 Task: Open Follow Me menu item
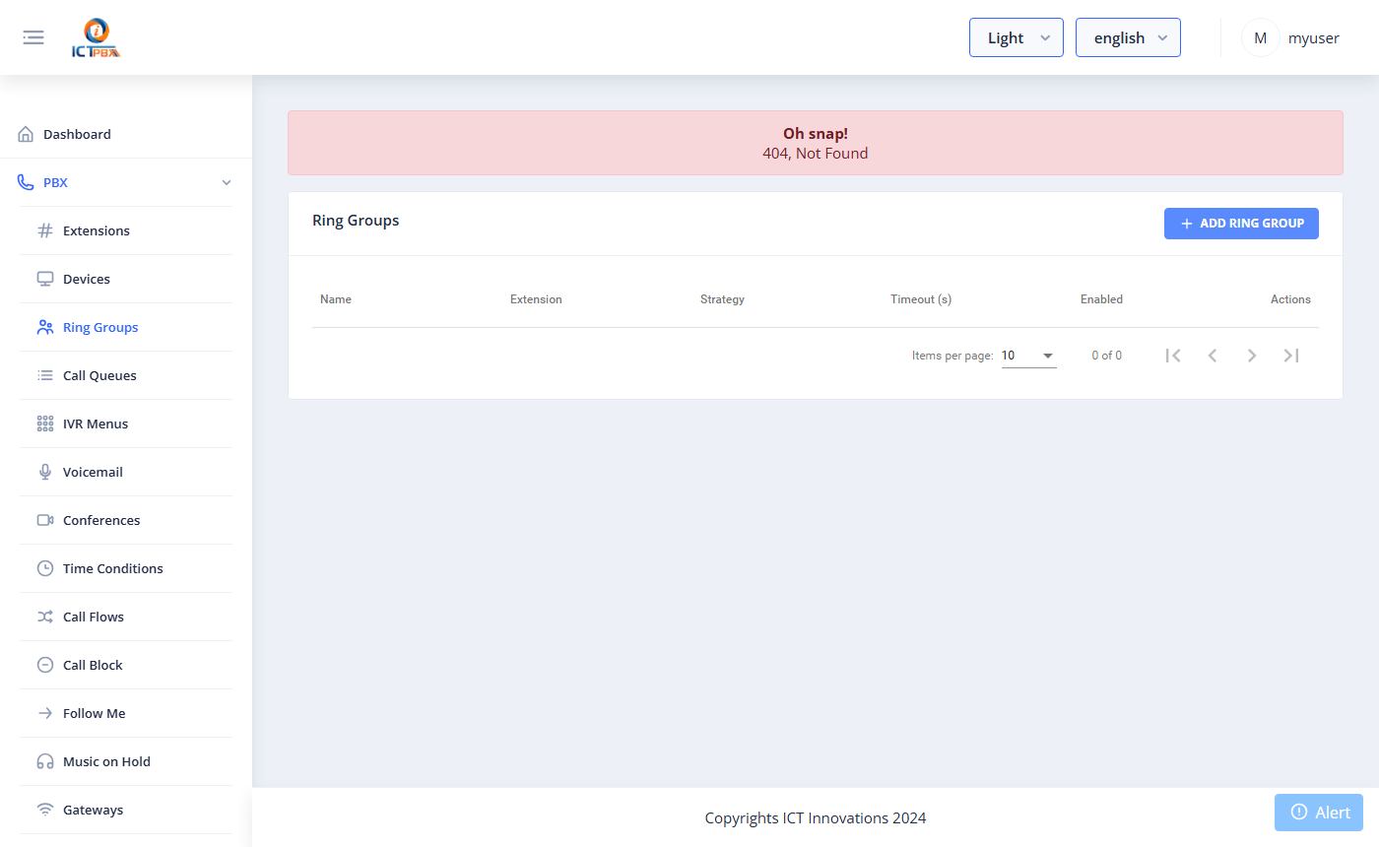126,713
